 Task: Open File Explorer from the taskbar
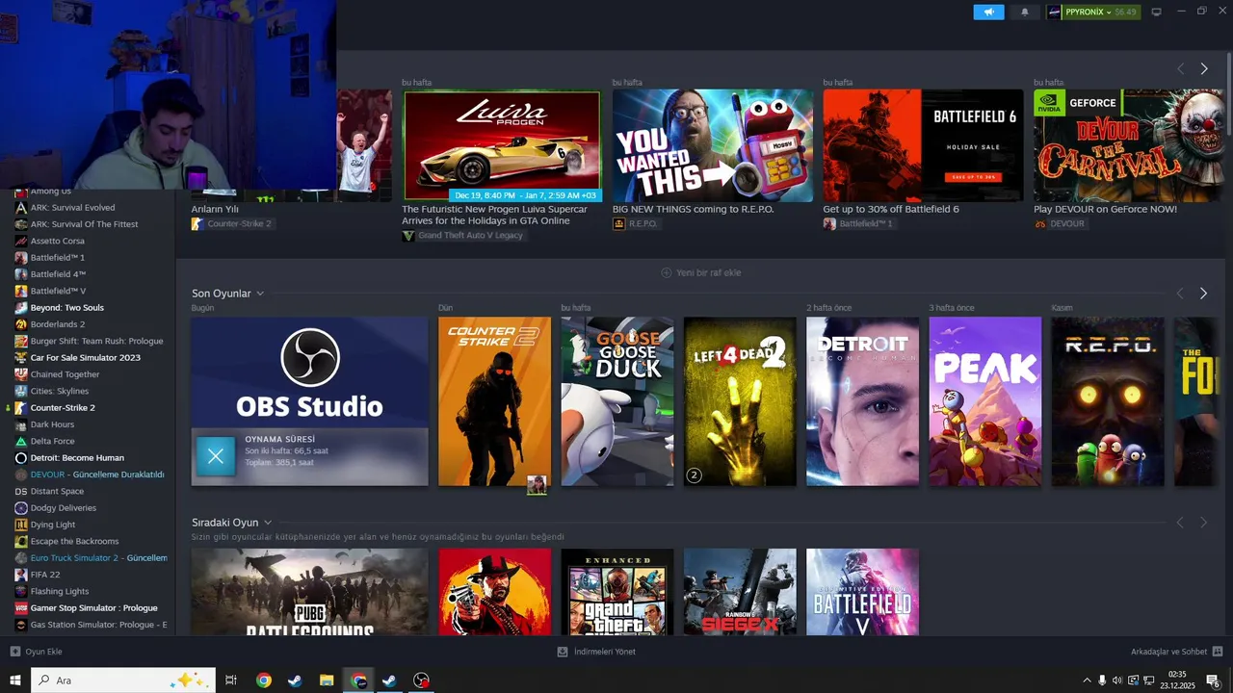327,680
